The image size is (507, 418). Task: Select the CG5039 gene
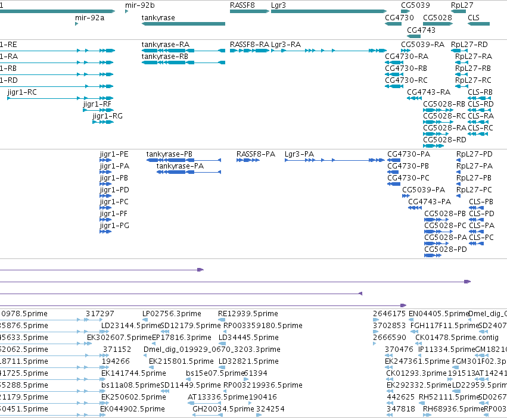coord(406,12)
